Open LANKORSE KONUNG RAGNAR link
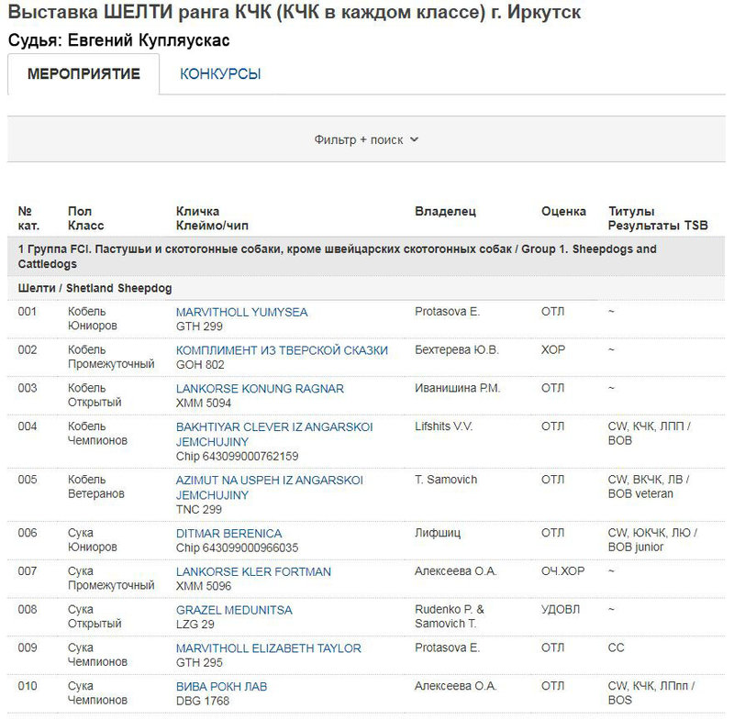This screenshot has width=734, height=719. 260,389
